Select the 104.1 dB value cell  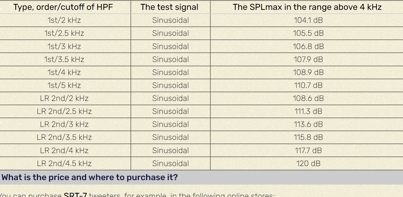click(x=308, y=20)
